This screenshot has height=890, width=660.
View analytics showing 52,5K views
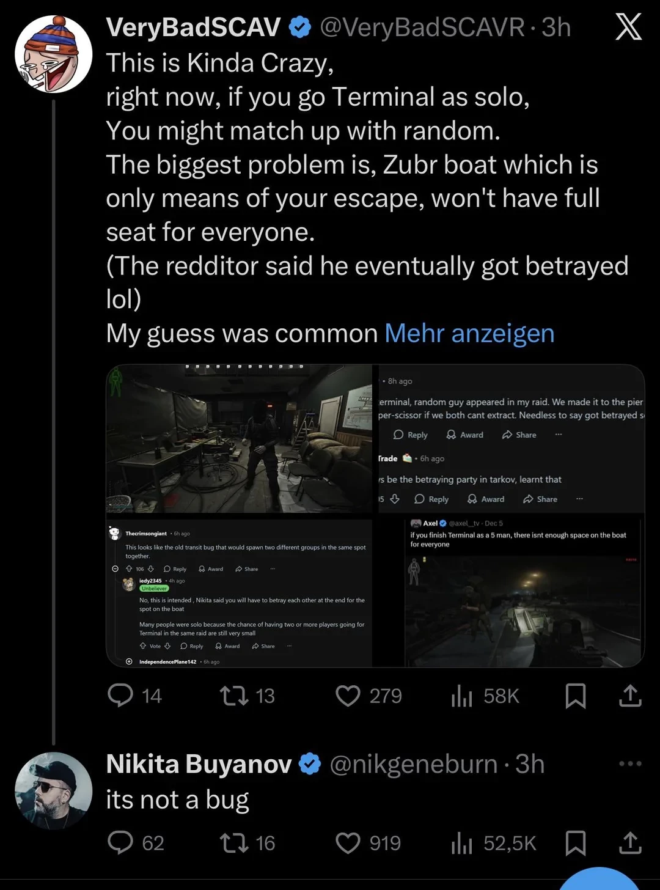coord(462,842)
